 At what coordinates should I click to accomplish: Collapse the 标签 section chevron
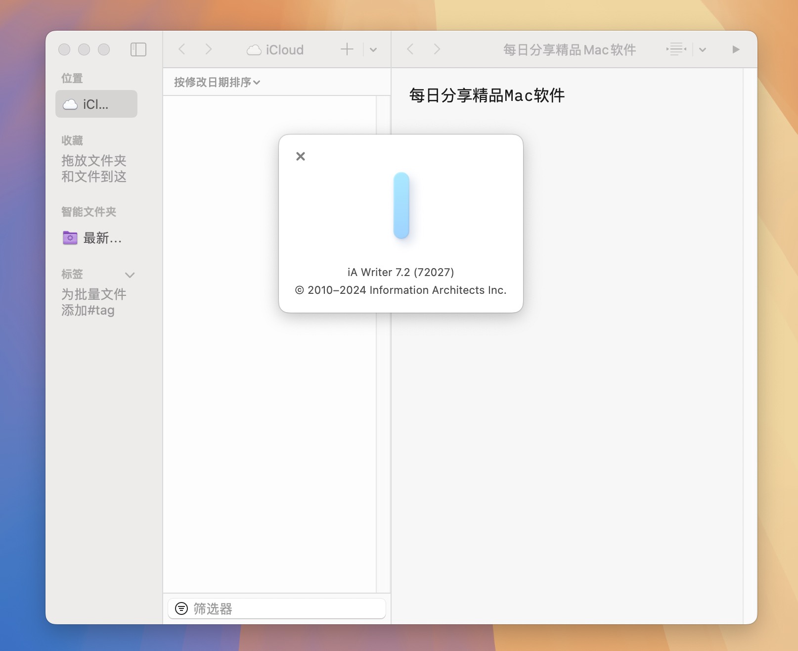tap(130, 275)
